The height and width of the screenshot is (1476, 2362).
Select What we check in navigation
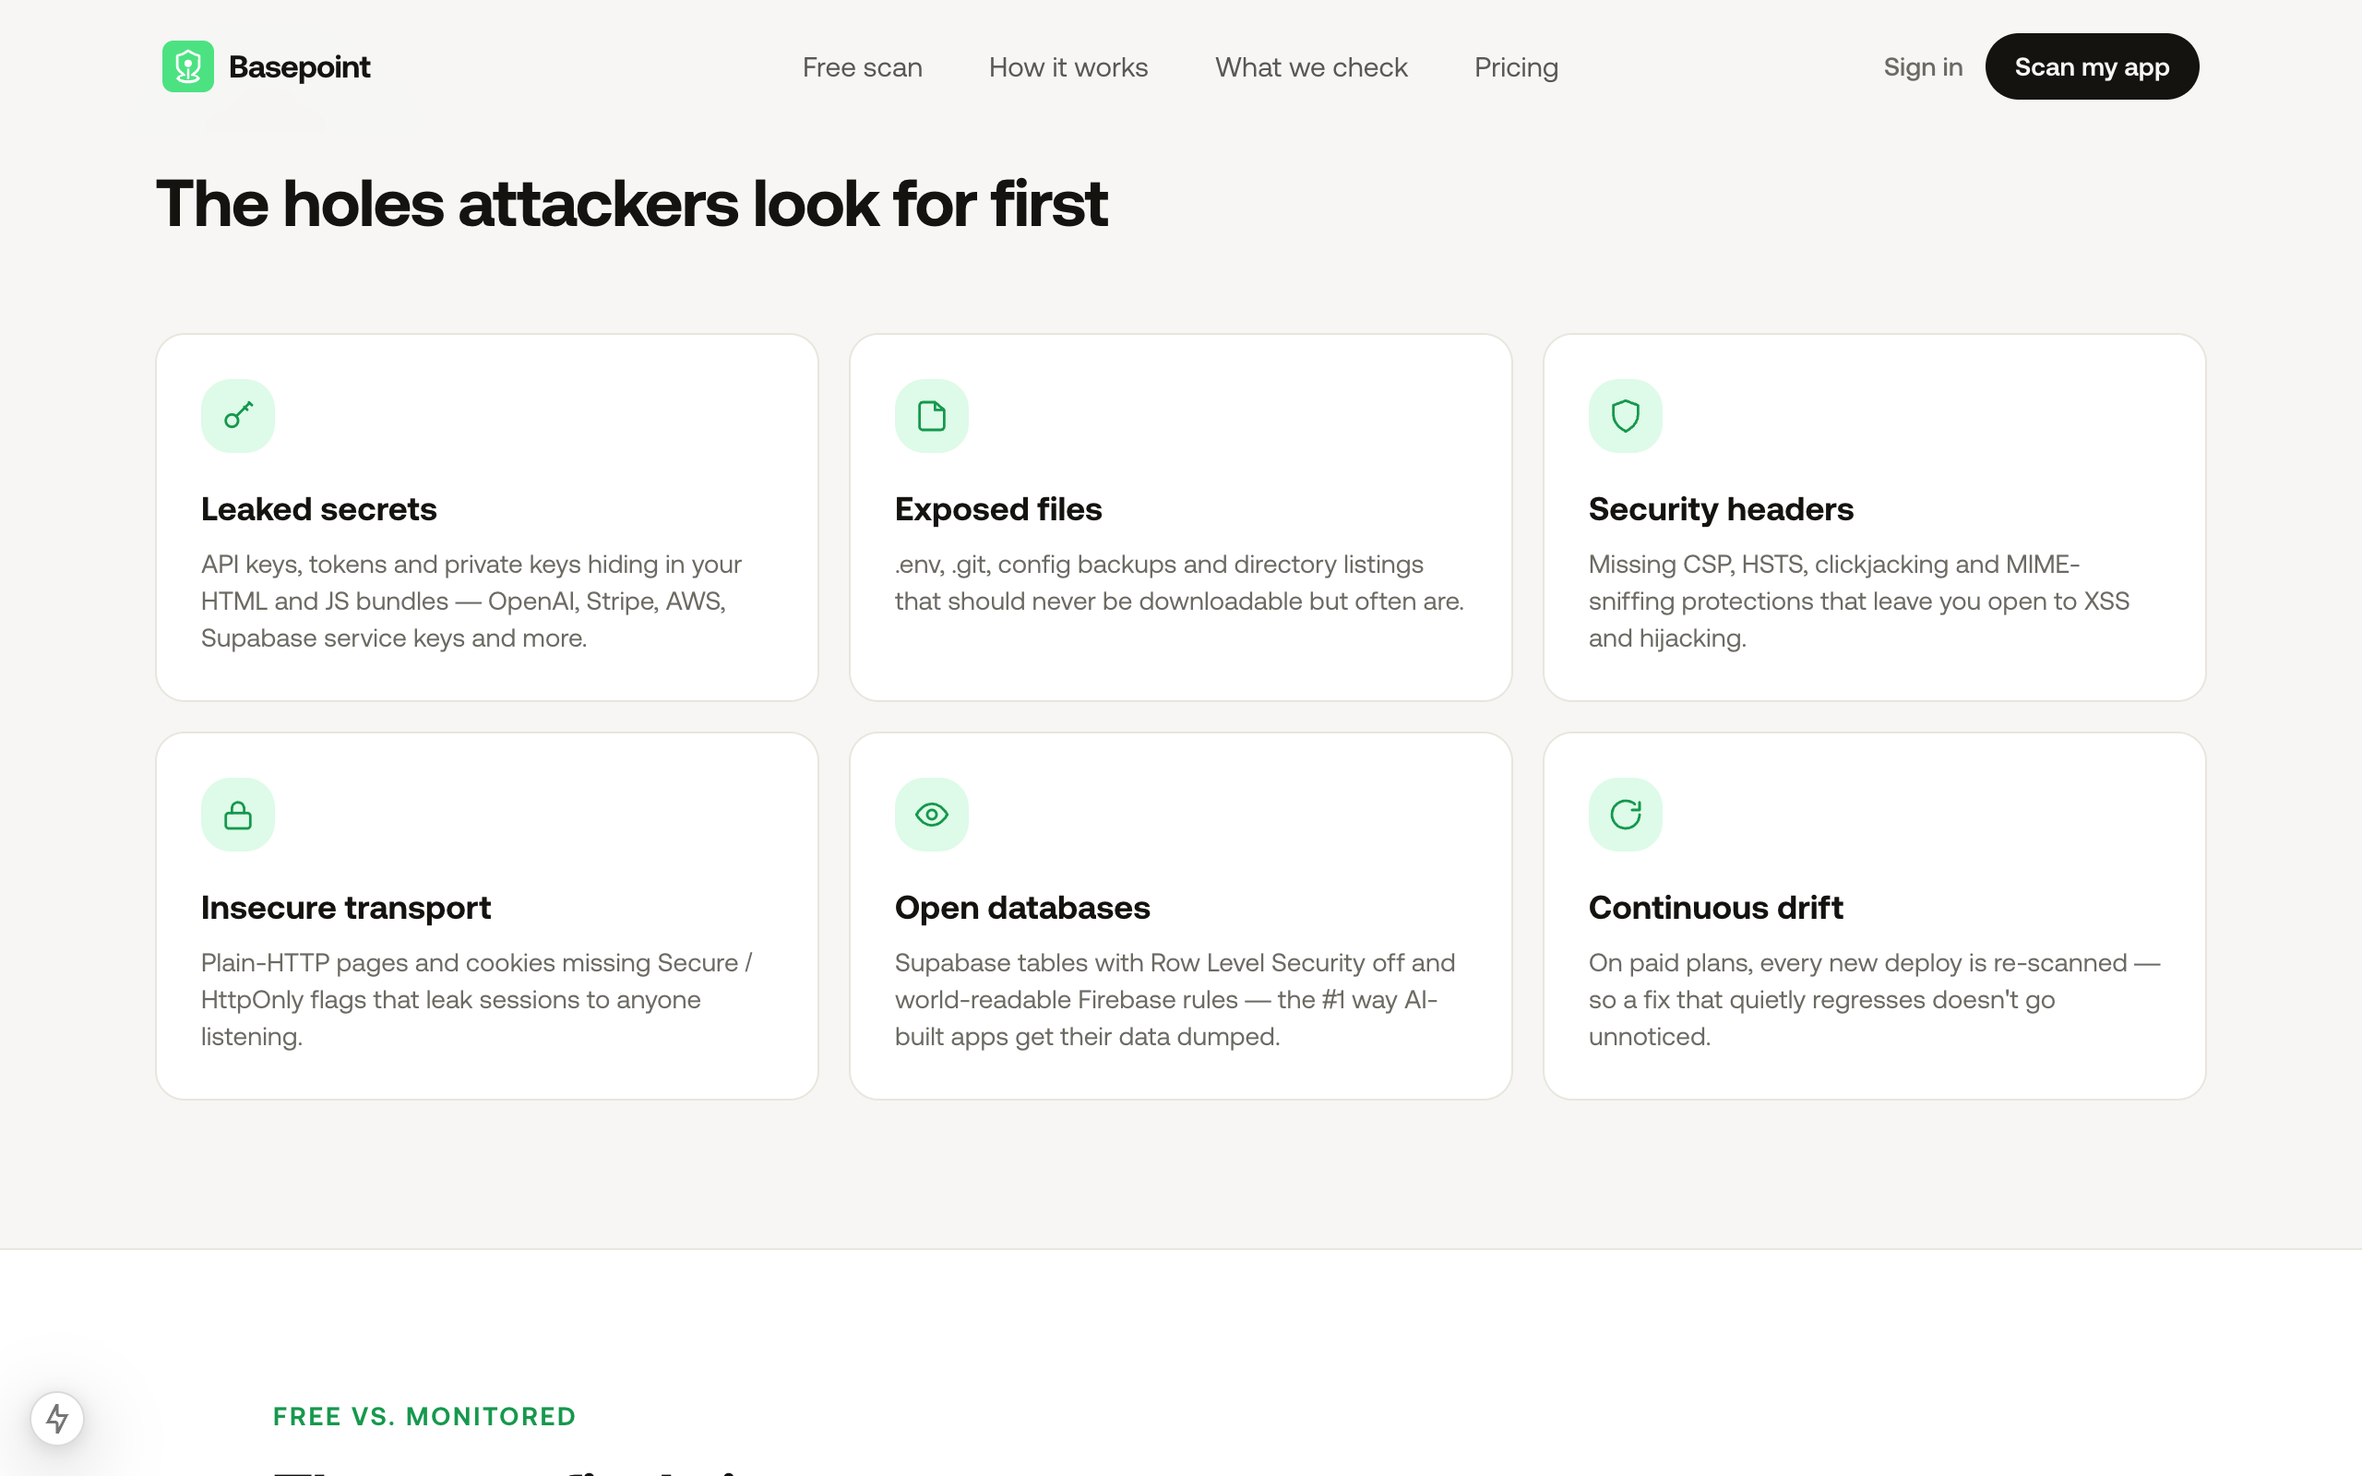coord(1311,67)
